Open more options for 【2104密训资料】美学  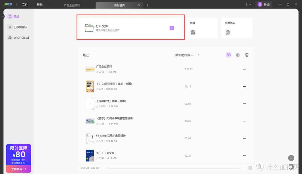[x=244, y=86]
